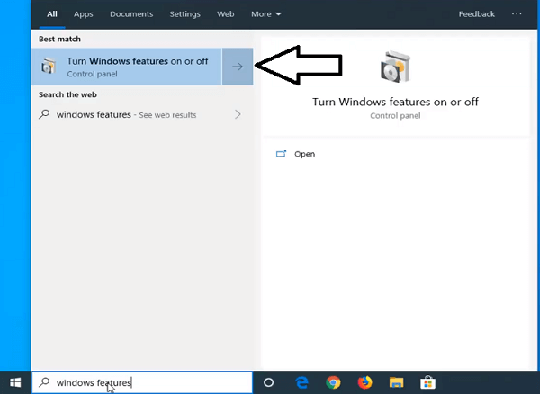540x394 pixels.
Task: Click the Cortana circle icon on taskbar
Action: (x=268, y=382)
